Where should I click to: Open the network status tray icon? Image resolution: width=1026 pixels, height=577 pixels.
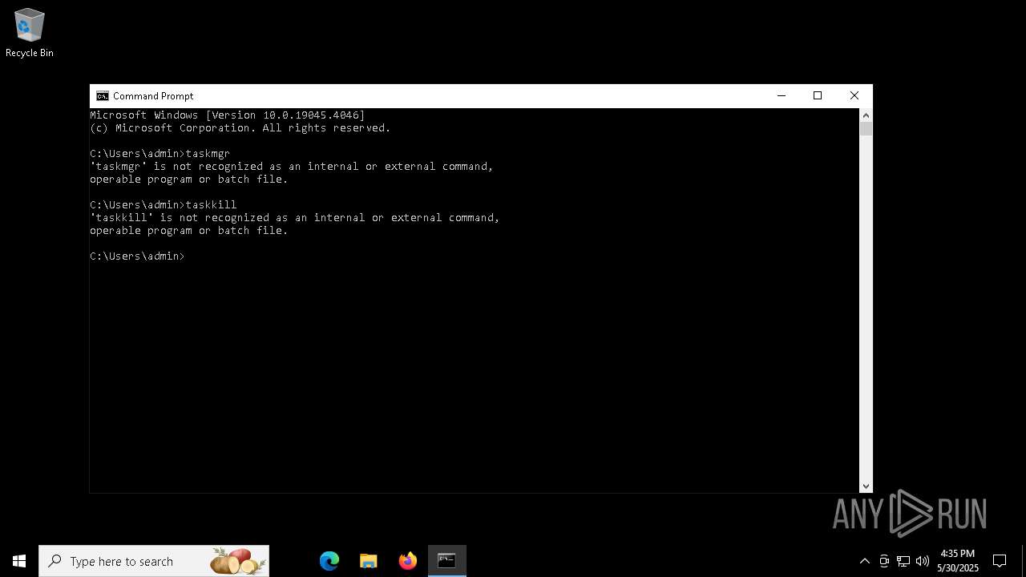(903, 561)
